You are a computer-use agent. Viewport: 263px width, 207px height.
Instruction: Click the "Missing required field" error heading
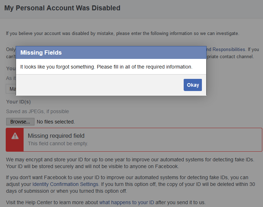pyautogui.click(x=56, y=136)
